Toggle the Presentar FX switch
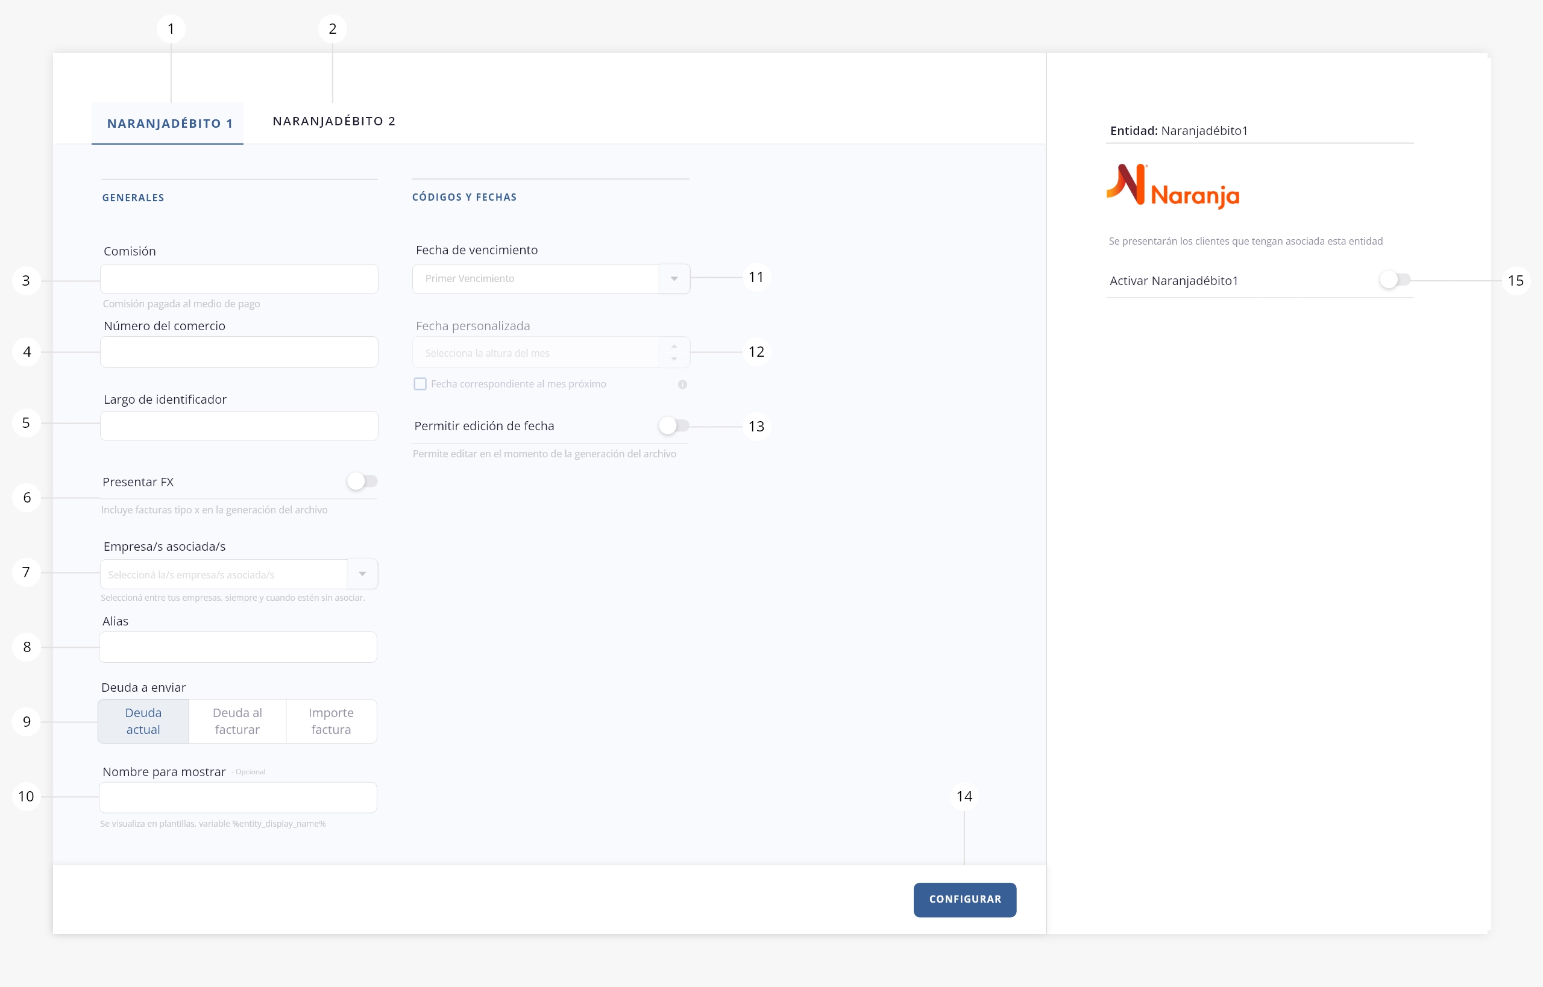Viewport: 1543px width, 987px height. coord(362,481)
